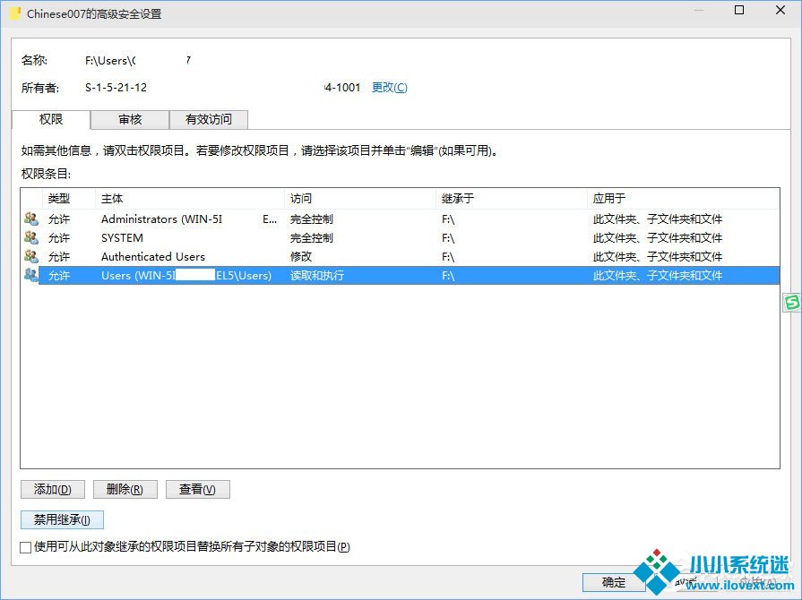802x600 pixels.
Task: Click 完全控制 in the Administrators row
Action: 312,219
